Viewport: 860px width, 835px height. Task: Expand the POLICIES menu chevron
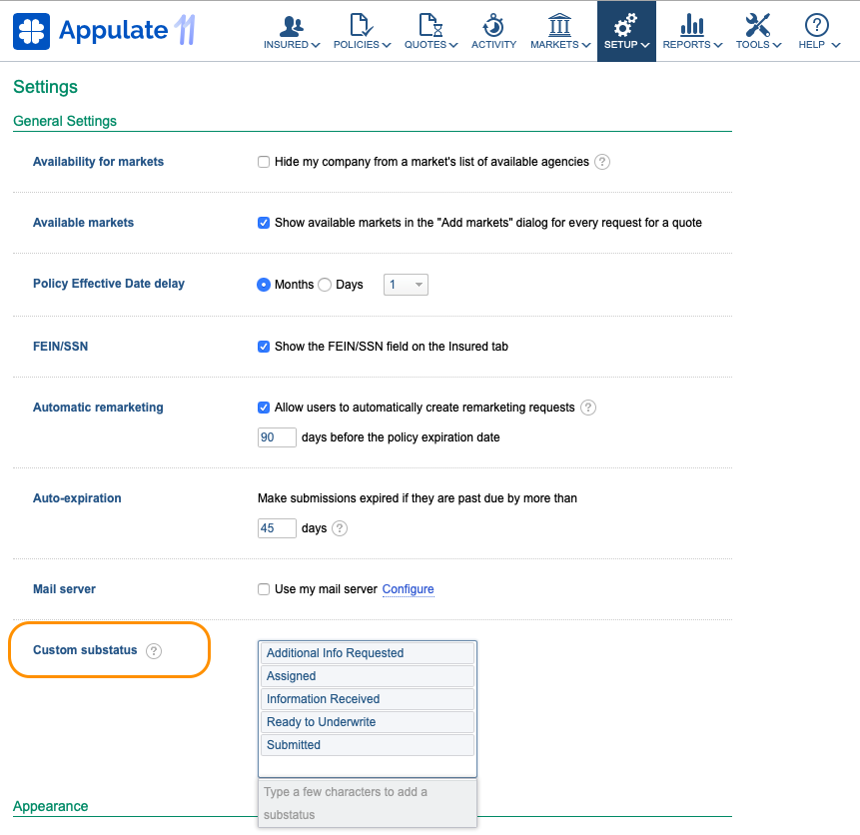tap(387, 45)
